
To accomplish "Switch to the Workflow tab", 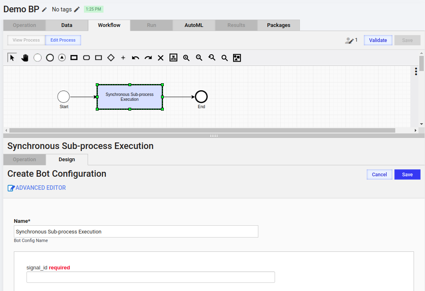I will pos(109,25).
